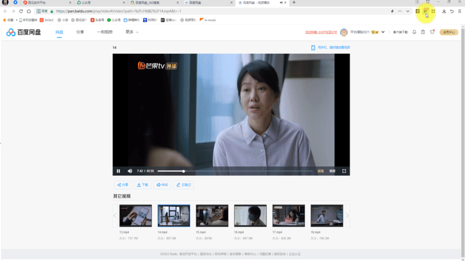The height and width of the screenshot is (261, 465).
Task: Click the extensions grid icon in toolbar
Action: point(433,11)
